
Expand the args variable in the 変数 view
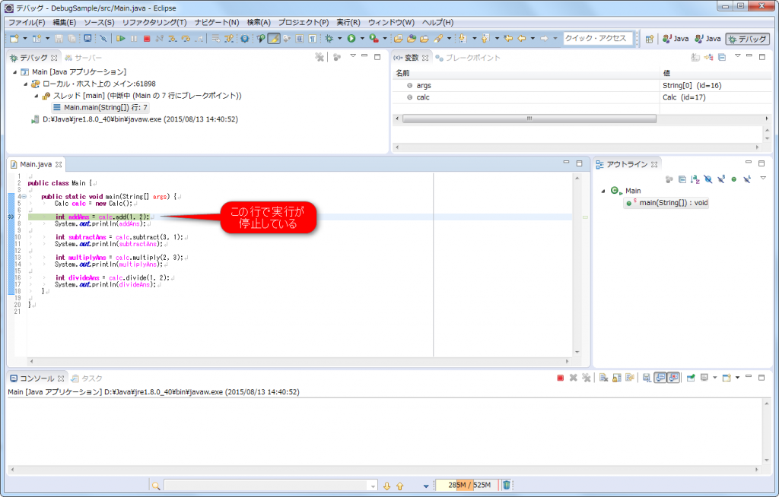[403, 86]
